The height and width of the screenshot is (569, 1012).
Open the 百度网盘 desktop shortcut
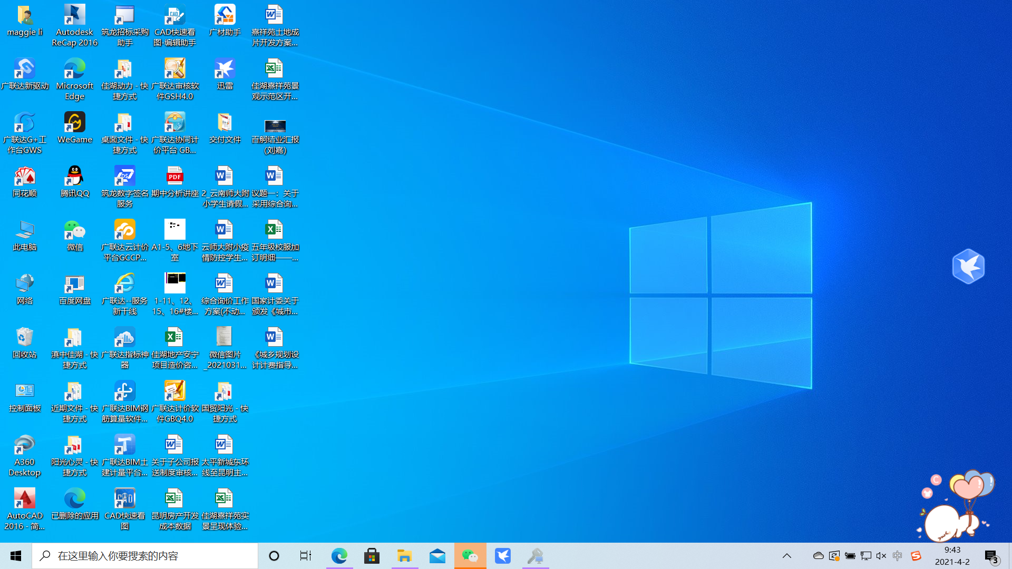pyautogui.click(x=74, y=289)
